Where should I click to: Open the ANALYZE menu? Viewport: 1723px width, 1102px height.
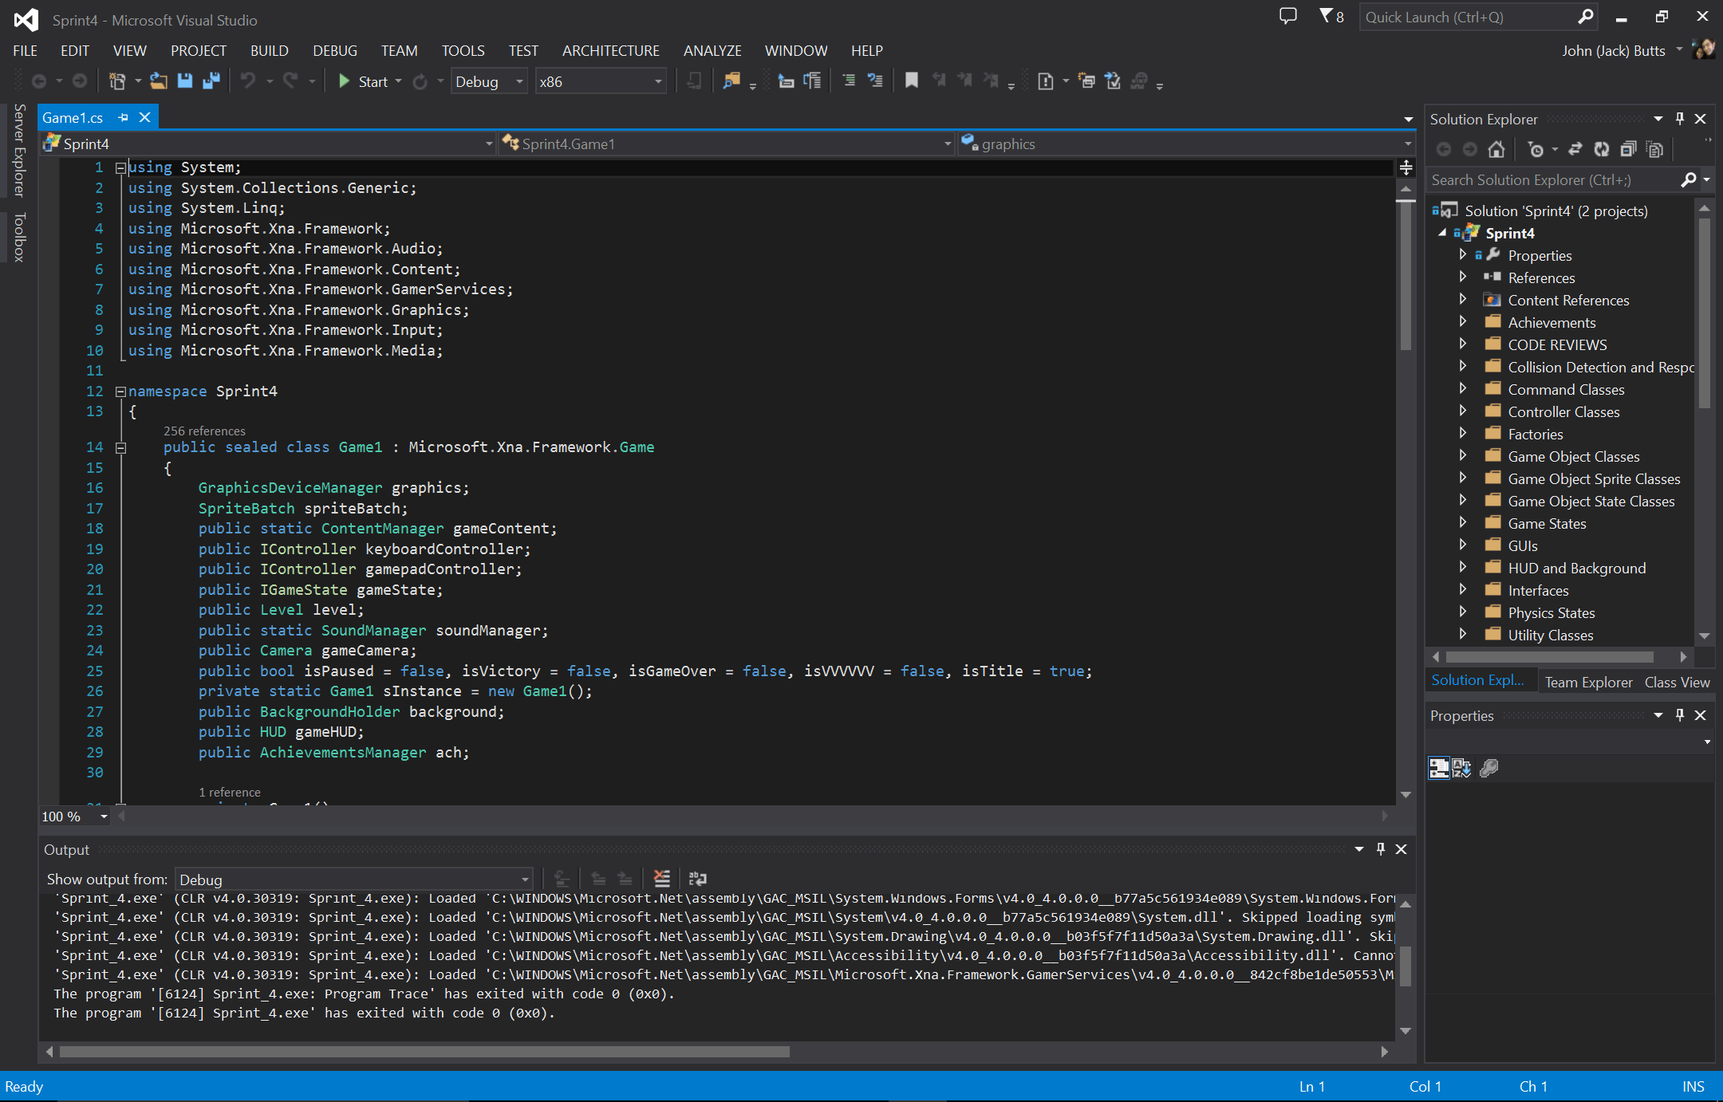(712, 50)
